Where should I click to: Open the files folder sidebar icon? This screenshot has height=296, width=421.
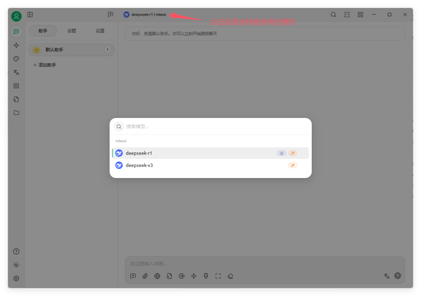pyautogui.click(x=16, y=113)
